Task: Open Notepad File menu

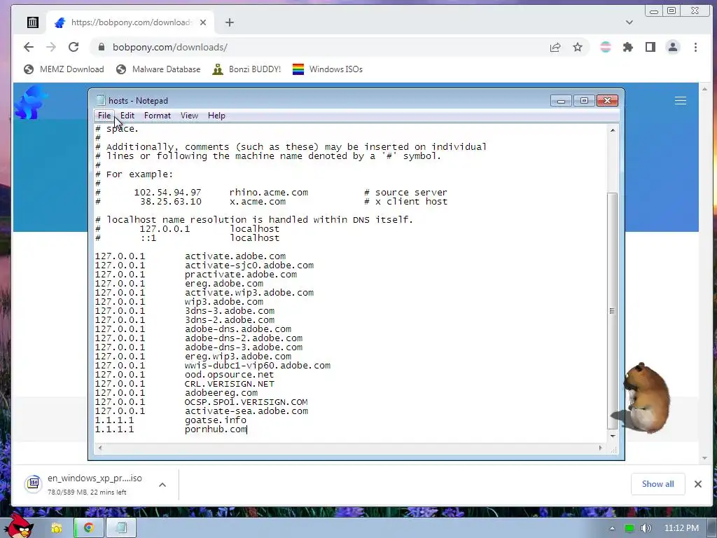Action: click(x=104, y=116)
